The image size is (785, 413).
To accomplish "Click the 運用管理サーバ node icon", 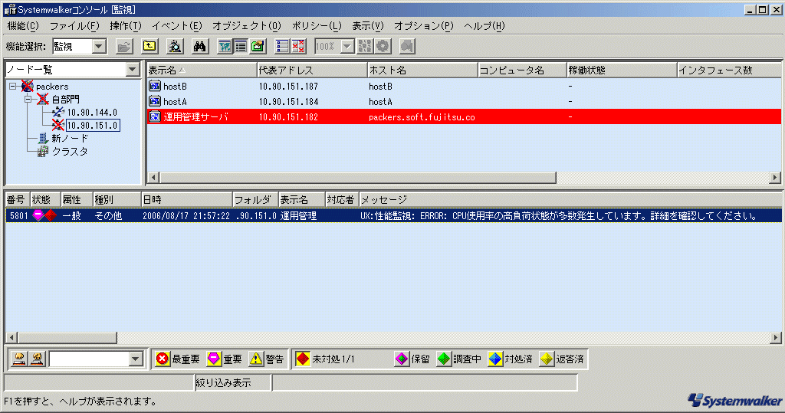I will 155,116.
